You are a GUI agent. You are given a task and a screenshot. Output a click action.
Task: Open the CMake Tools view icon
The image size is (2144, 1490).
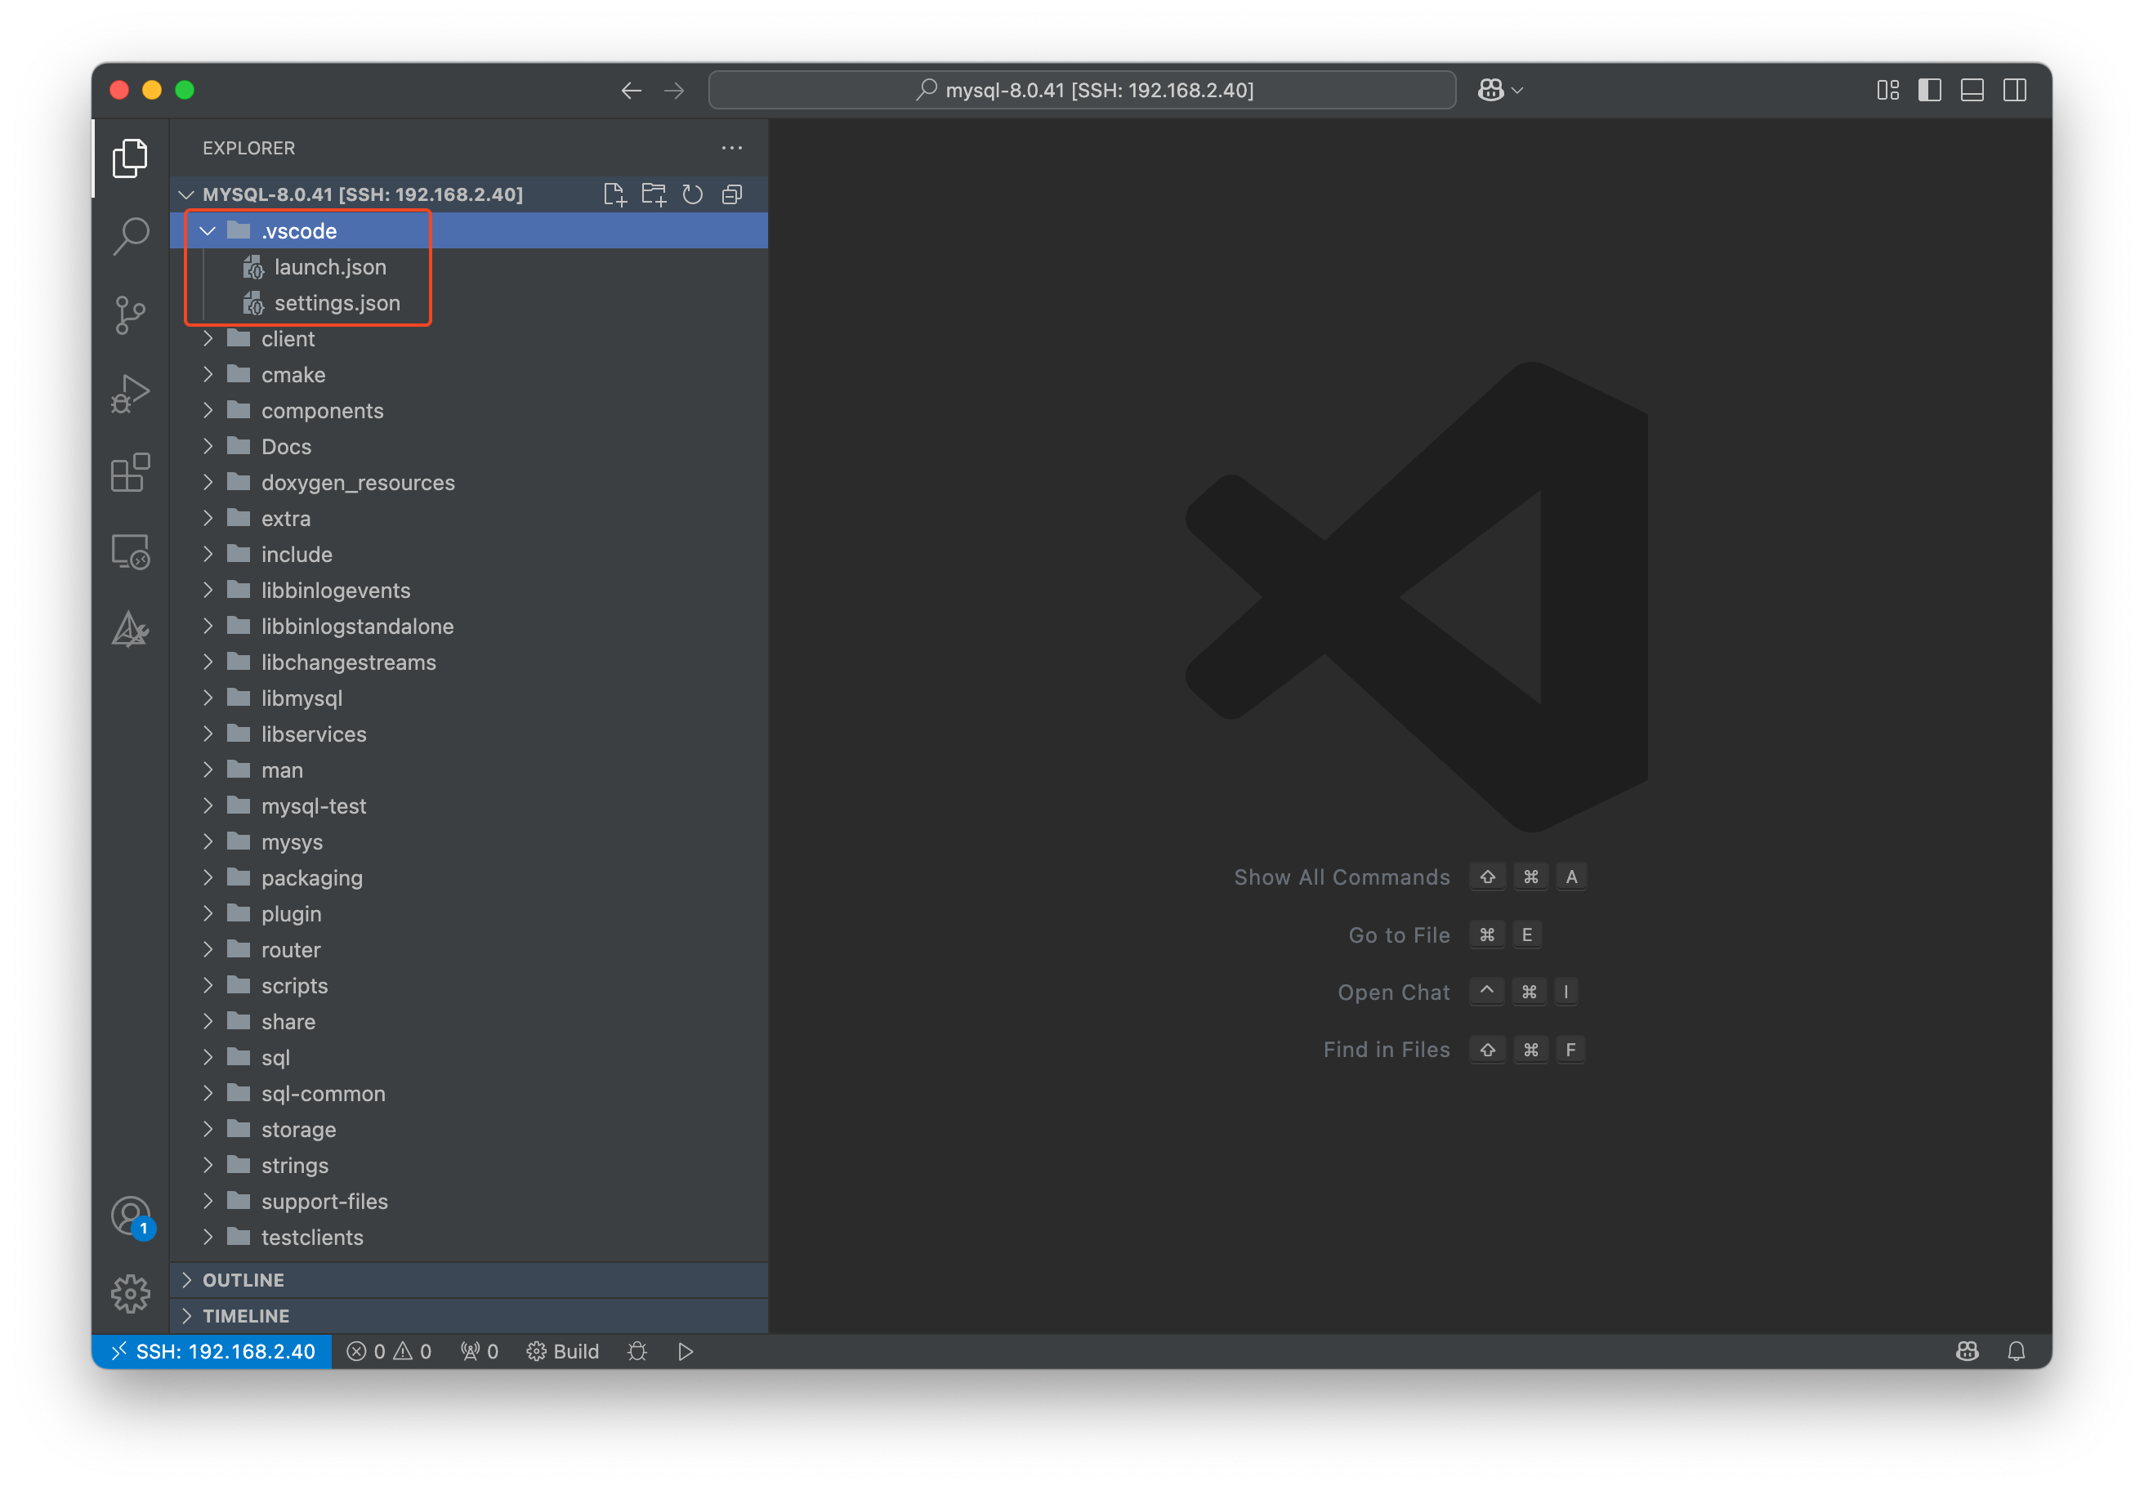point(130,630)
